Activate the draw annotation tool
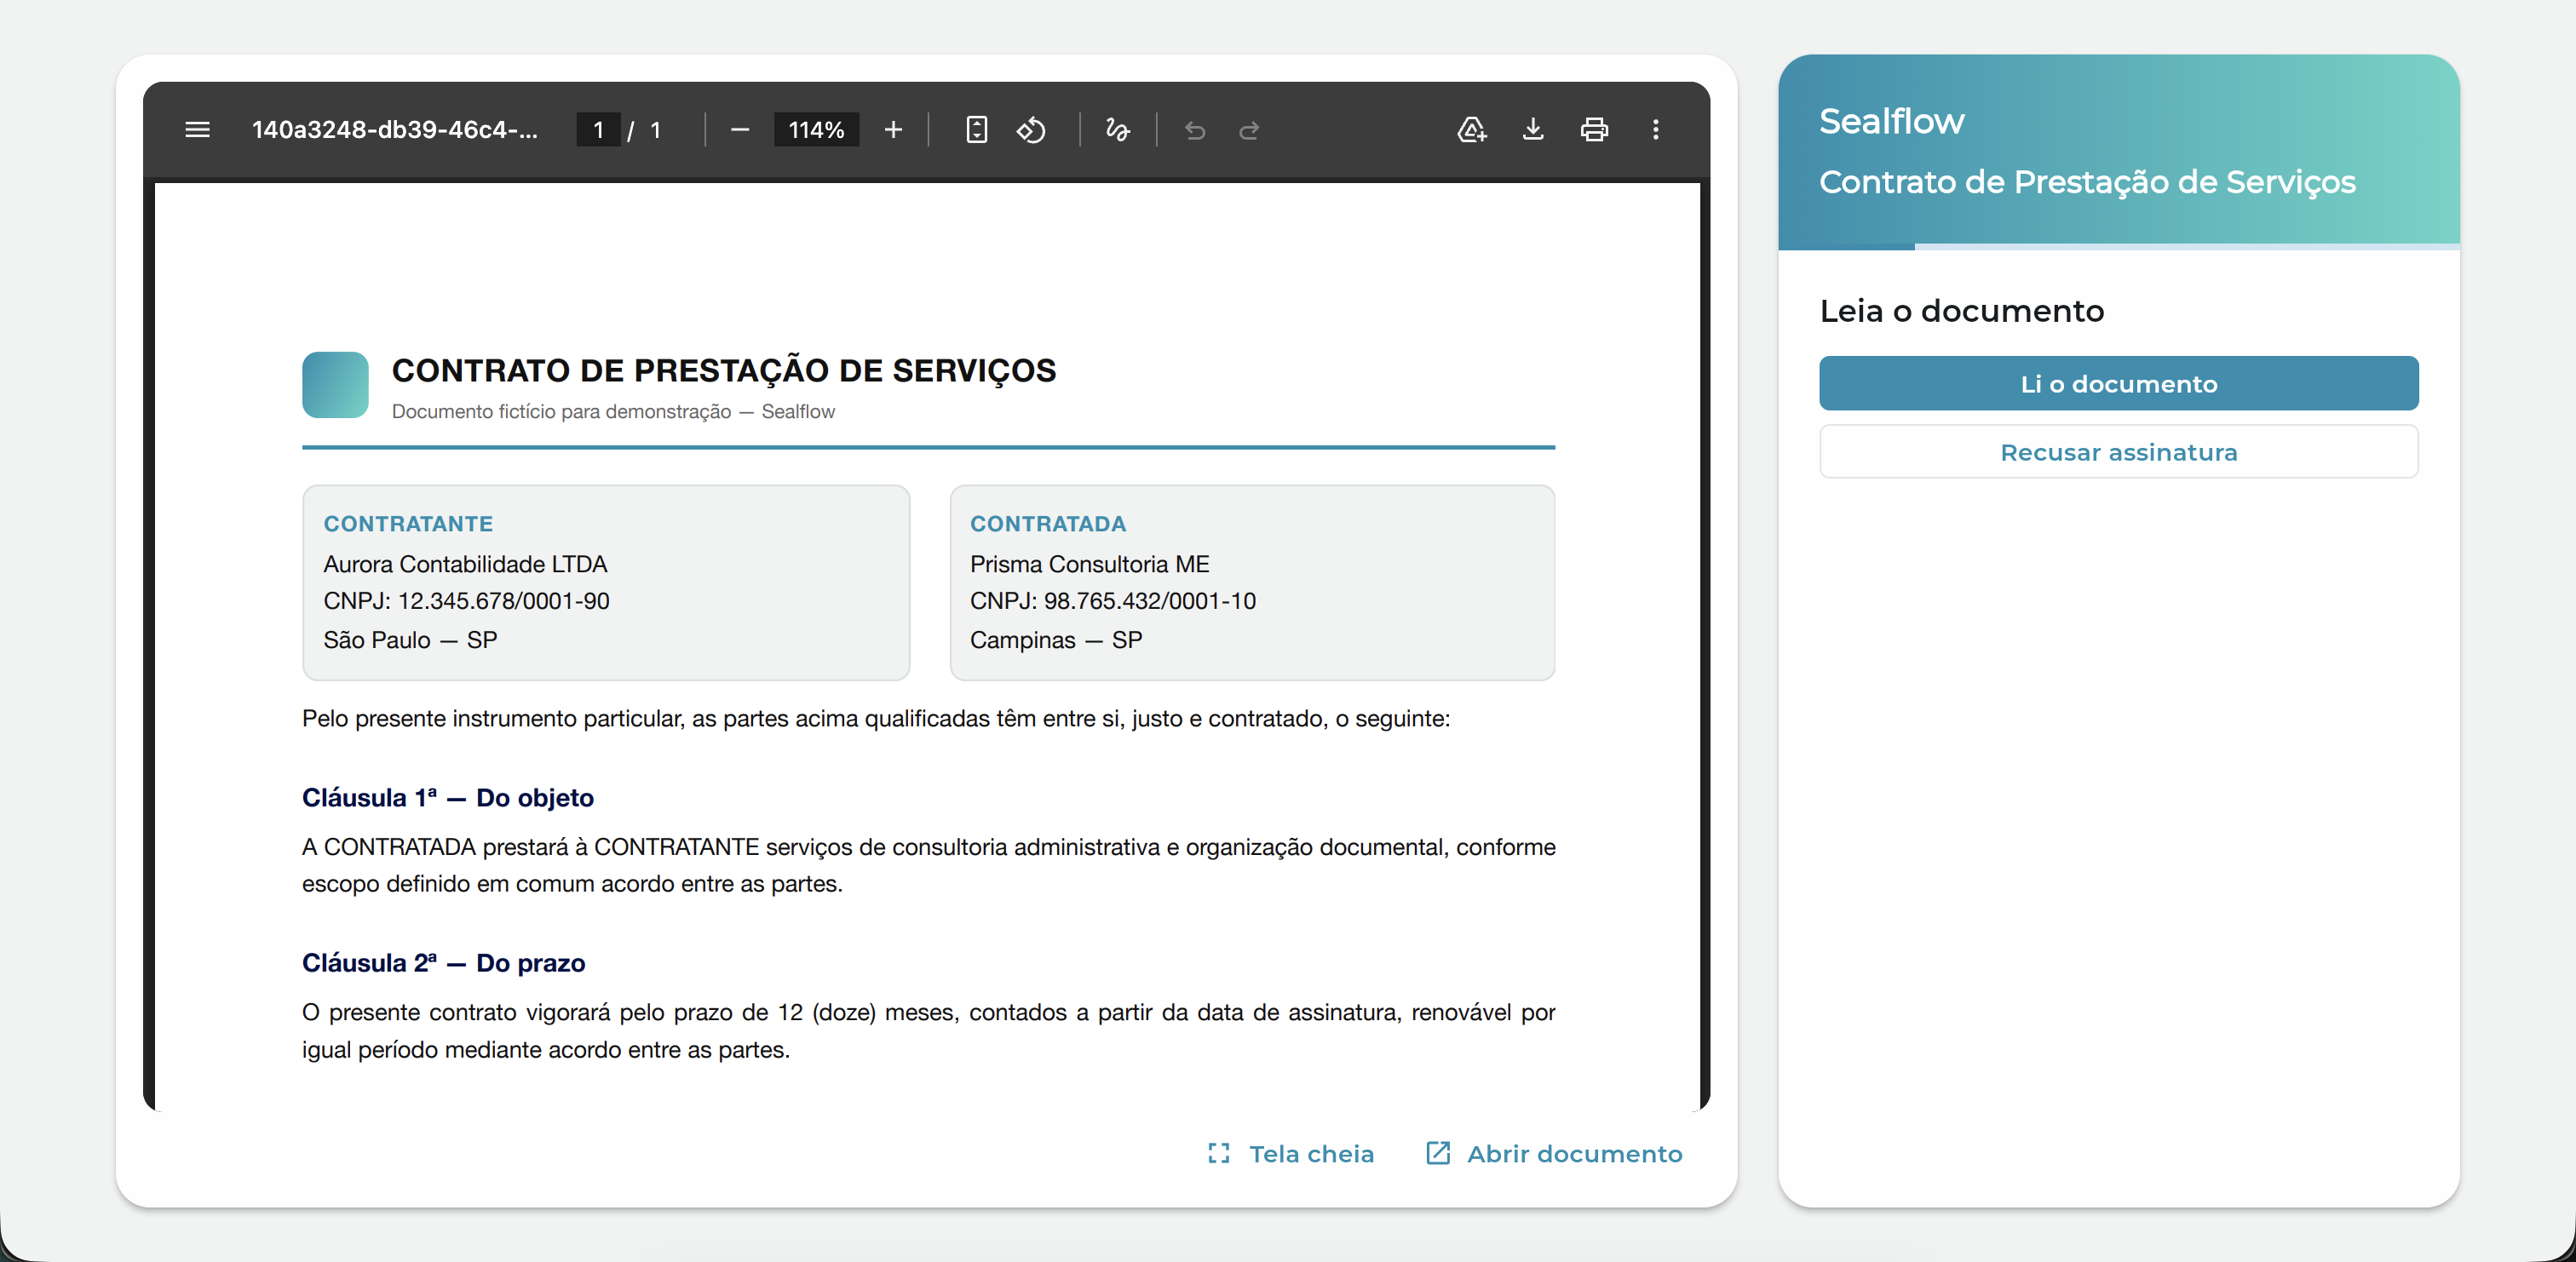This screenshot has width=2576, height=1262. pyautogui.click(x=1118, y=130)
